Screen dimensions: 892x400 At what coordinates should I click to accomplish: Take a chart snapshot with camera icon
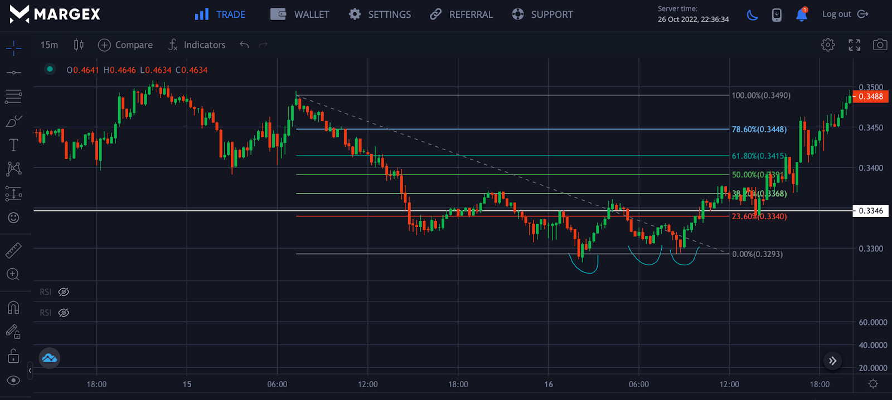click(x=880, y=45)
